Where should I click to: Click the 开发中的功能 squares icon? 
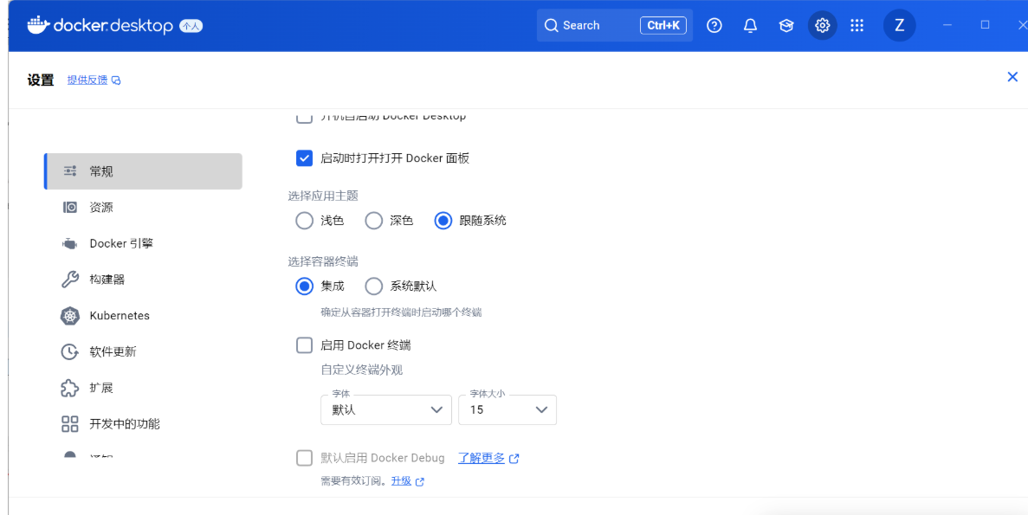coord(70,424)
